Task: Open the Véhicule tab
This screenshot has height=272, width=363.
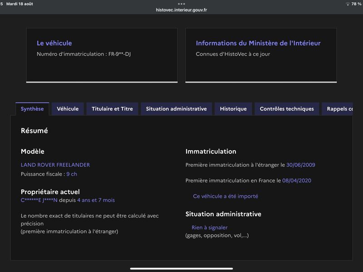Action: tap(68, 109)
